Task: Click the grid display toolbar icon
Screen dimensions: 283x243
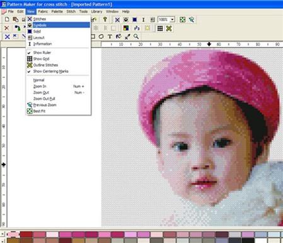Action: (160, 28)
